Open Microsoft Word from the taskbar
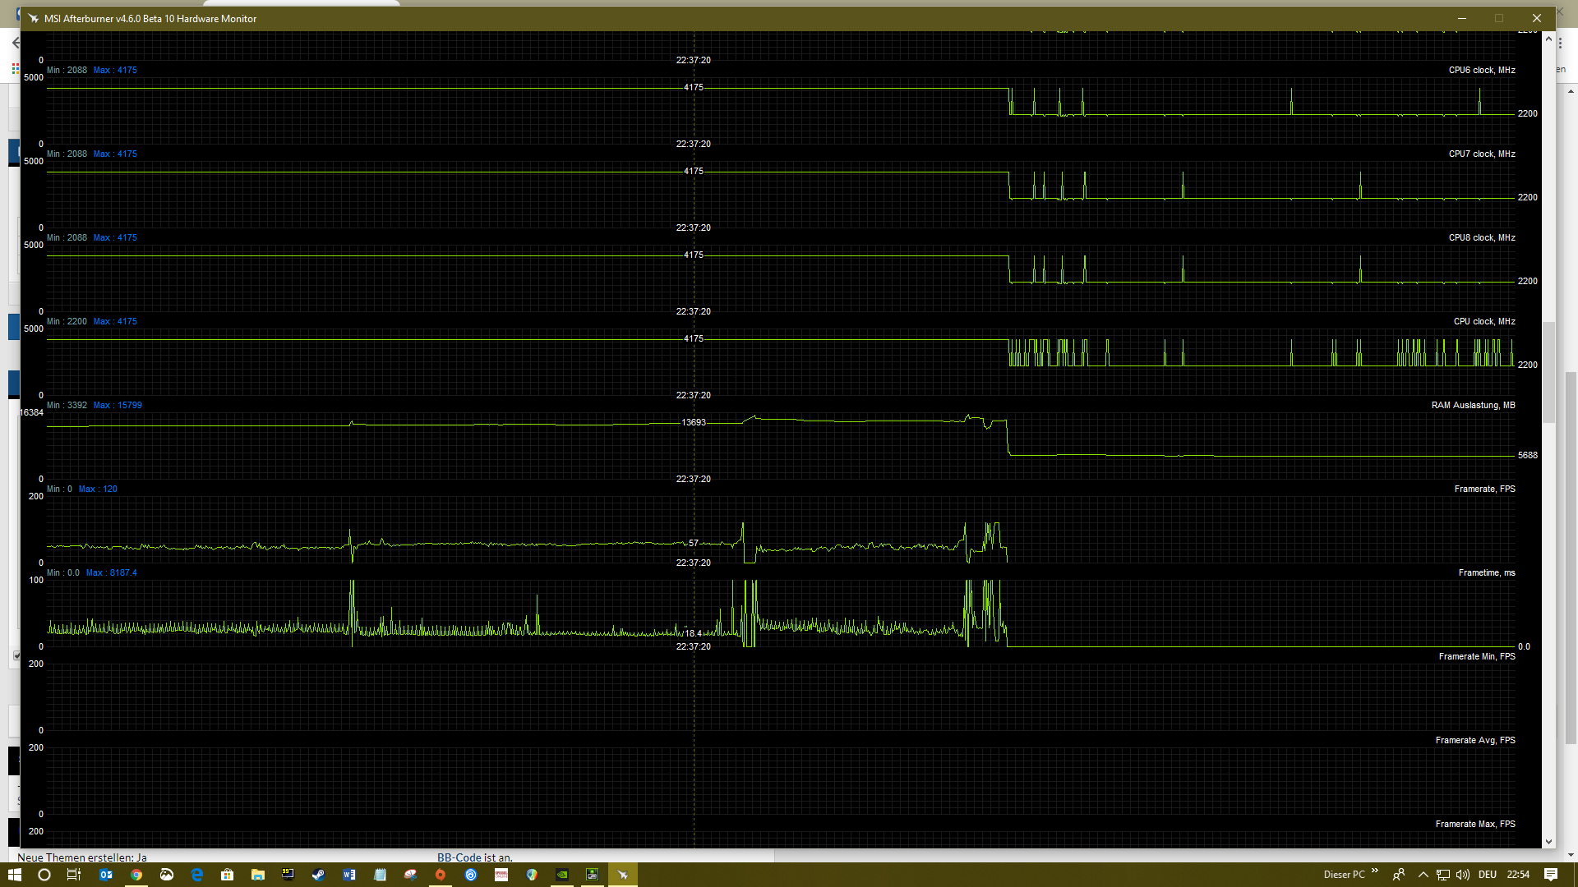The height and width of the screenshot is (887, 1578). point(348,875)
